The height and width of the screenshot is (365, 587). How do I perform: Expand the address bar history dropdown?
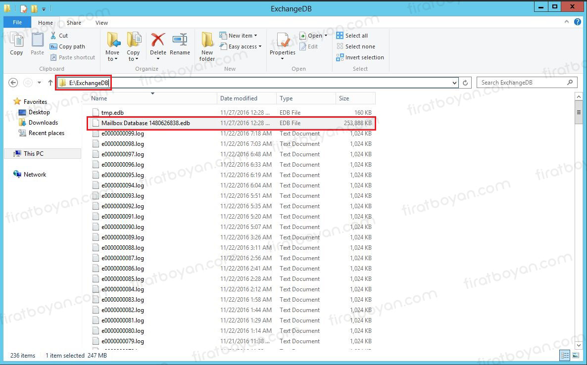tap(454, 83)
